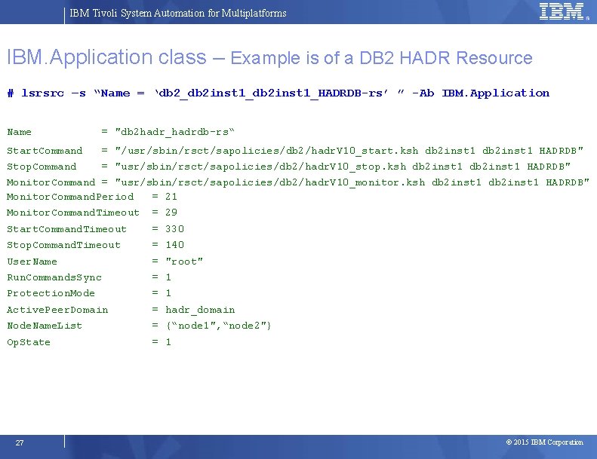Select the OpState attribute label
The height and width of the screenshot is (459, 597).
click(29, 342)
